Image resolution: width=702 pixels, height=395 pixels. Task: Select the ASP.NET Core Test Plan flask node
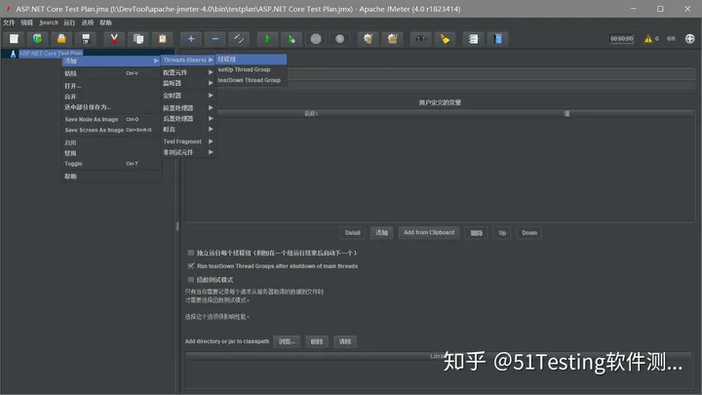[51, 54]
